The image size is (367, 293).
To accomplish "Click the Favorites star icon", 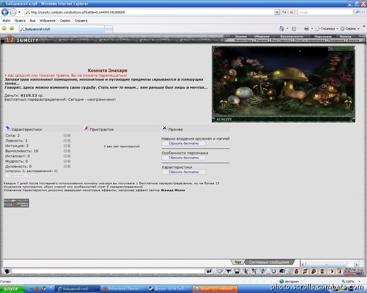I will tap(4, 29).
